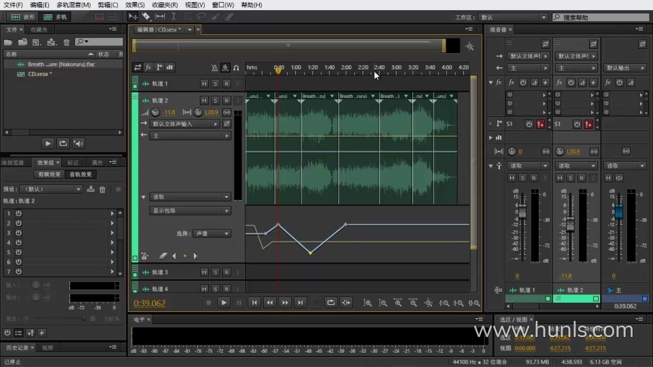Image resolution: width=653 pixels, height=367 pixels.
Task: Open the import file icon in the Files panel
Action: coord(22,42)
